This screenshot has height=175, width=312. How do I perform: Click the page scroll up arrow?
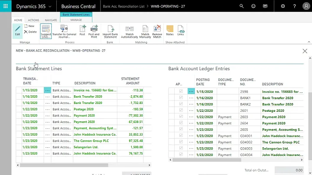[x=310, y=58]
